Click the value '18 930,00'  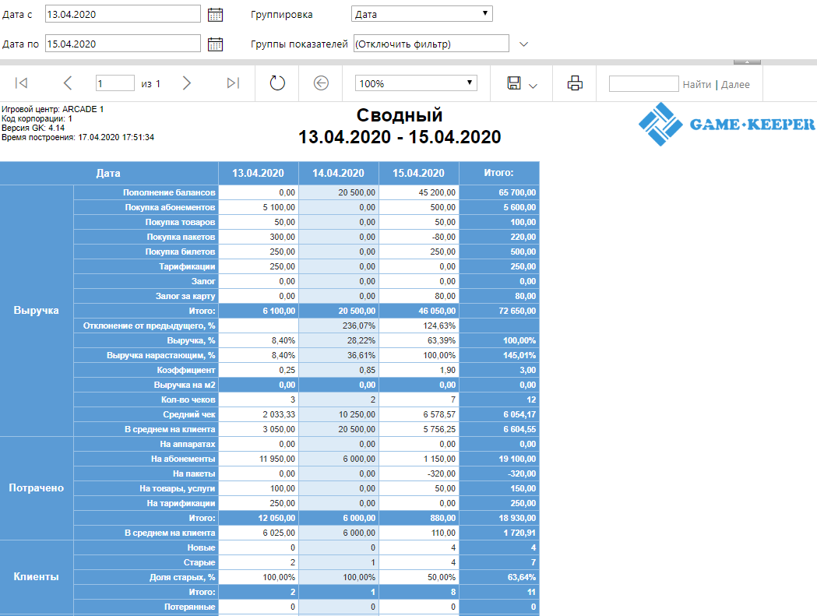click(x=517, y=518)
